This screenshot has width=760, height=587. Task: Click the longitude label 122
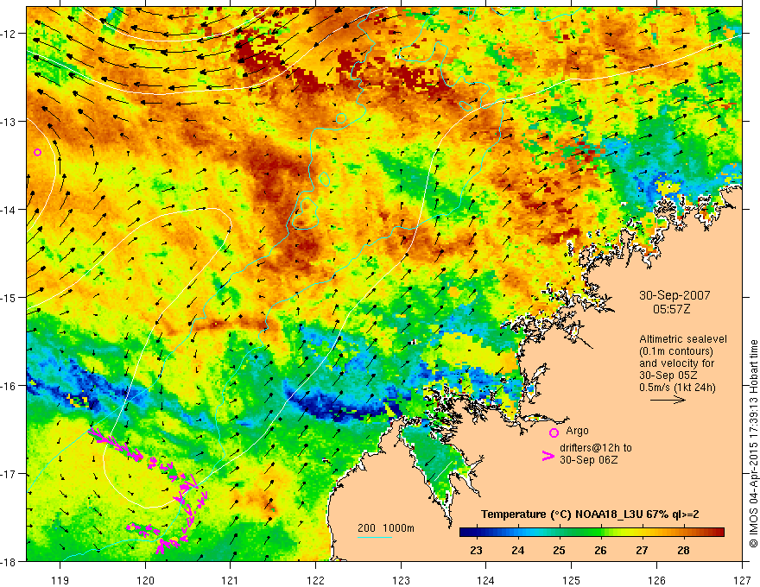pyautogui.click(x=315, y=580)
